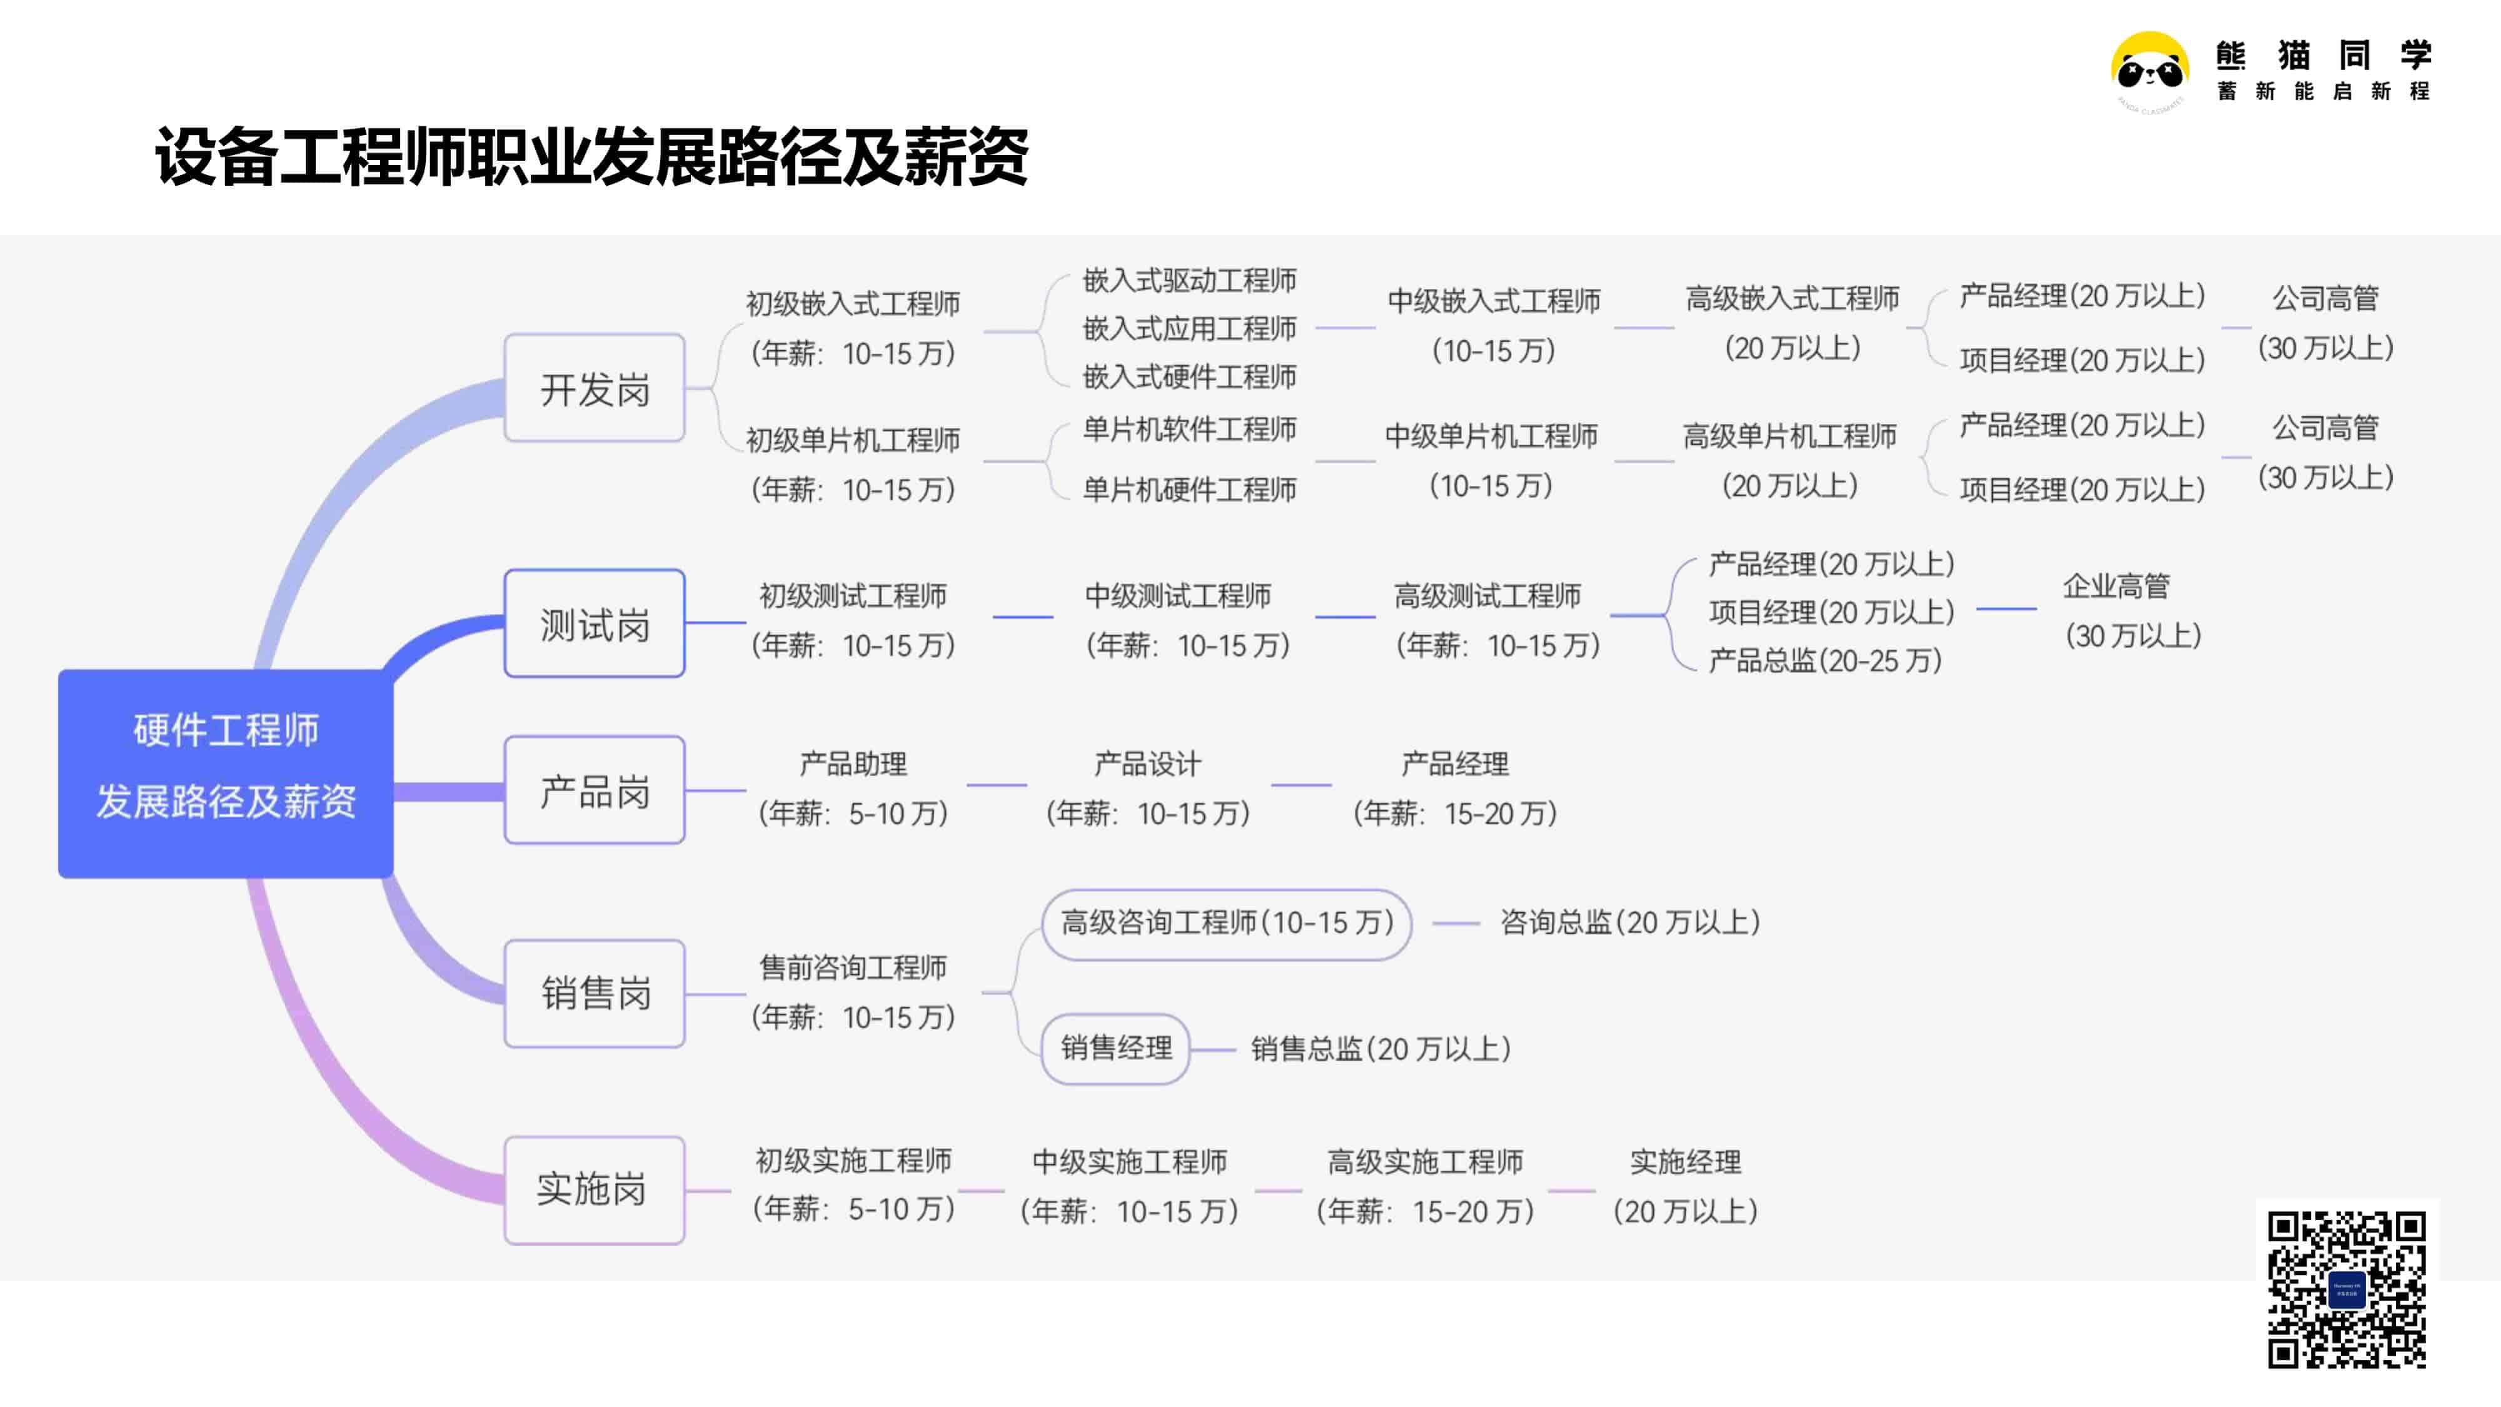Image resolution: width=2501 pixels, height=1407 pixels.
Task: Click the 产品设计 label
Action: (1147, 764)
